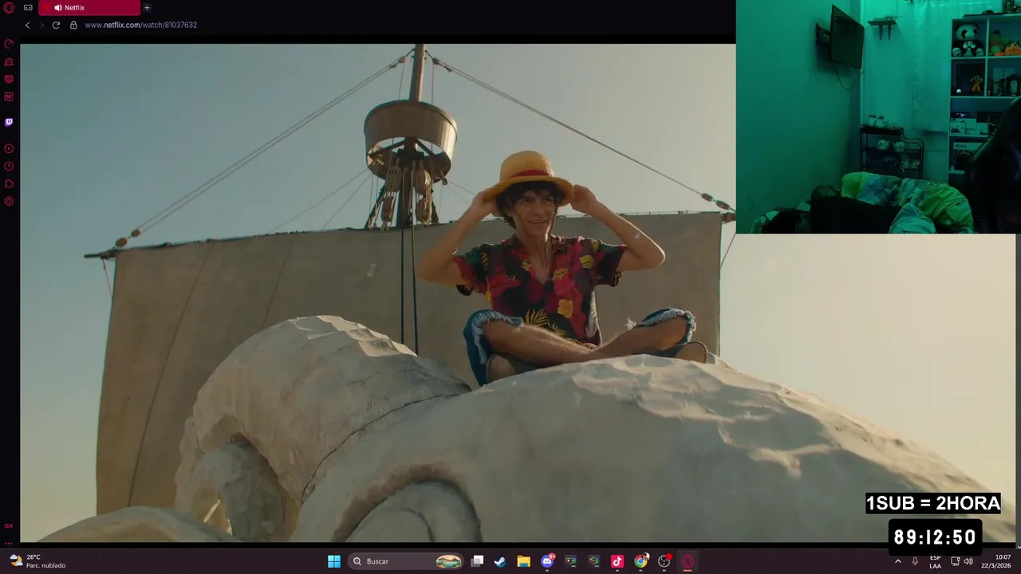This screenshot has width=1021, height=574.
Task: Open Extensions puzzle icon in sidebar
Action: point(9,184)
